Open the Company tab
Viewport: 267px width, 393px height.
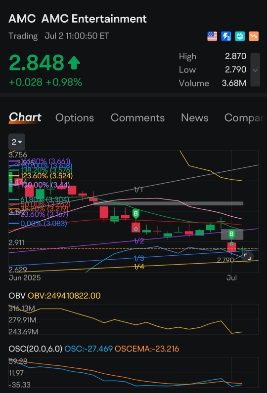coord(245,118)
